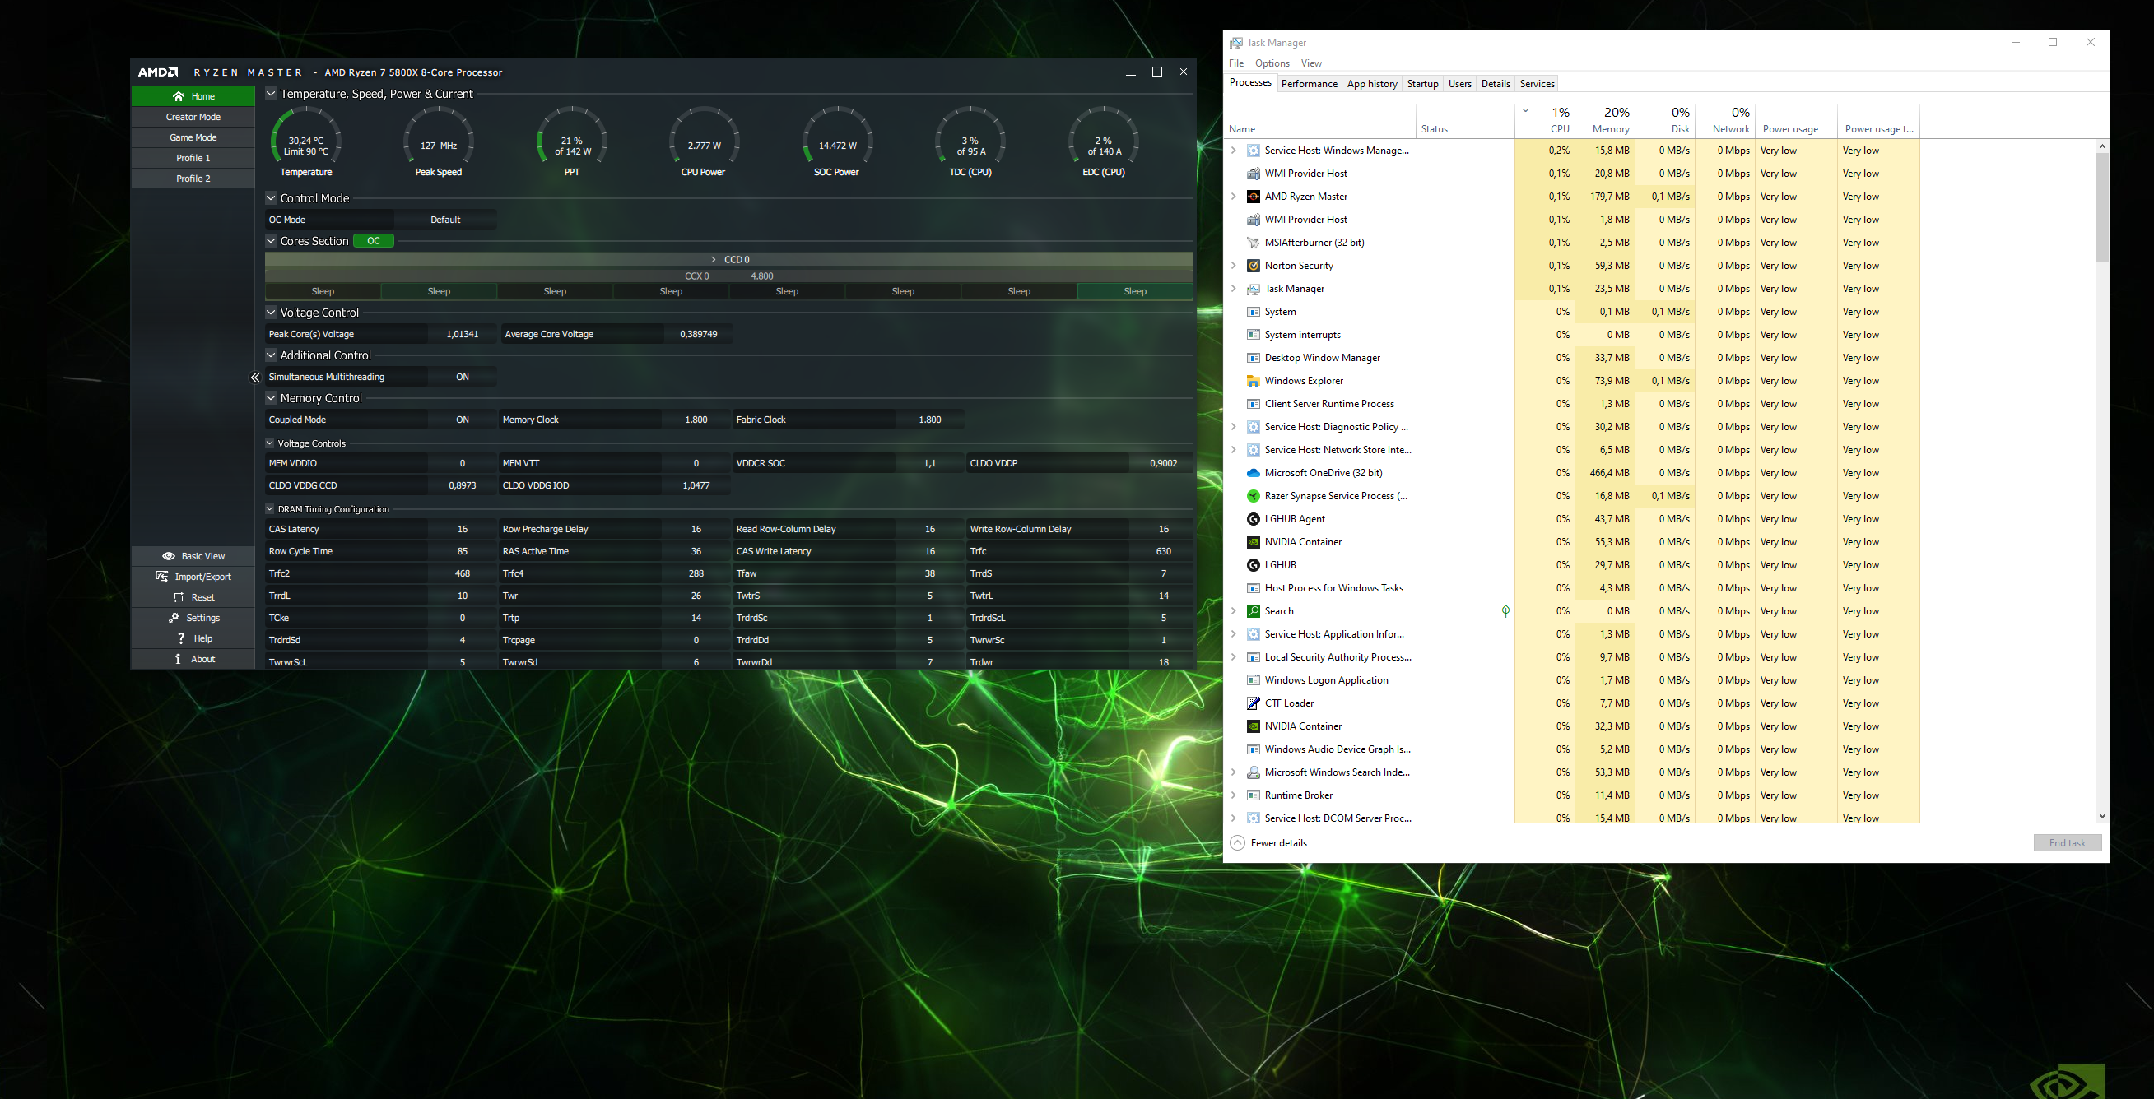Viewport: 2154px width, 1099px height.
Task: Select Game Mode profile
Action: [x=193, y=137]
